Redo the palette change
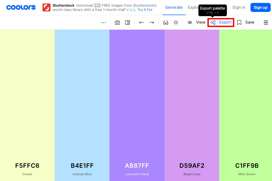This screenshot has height=181, width=272. point(152,23)
